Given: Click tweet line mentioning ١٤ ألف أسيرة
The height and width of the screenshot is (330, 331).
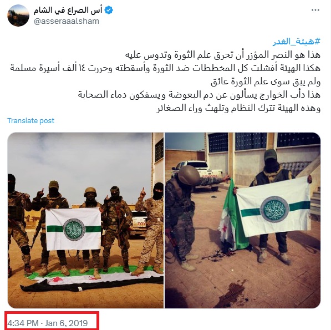Looking at the screenshot, I should click(x=165, y=68).
